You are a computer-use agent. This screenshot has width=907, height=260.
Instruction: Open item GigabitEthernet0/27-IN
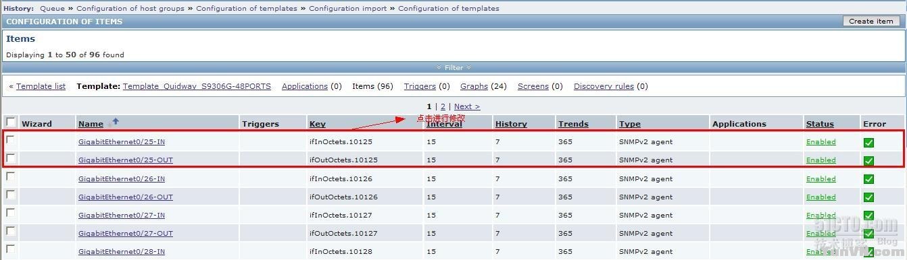[122, 216]
